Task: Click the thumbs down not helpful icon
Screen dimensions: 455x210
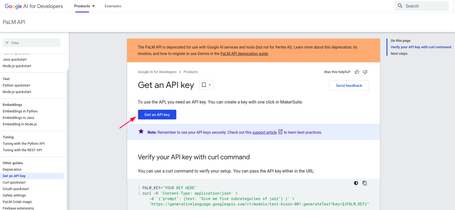Action: [365, 72]
